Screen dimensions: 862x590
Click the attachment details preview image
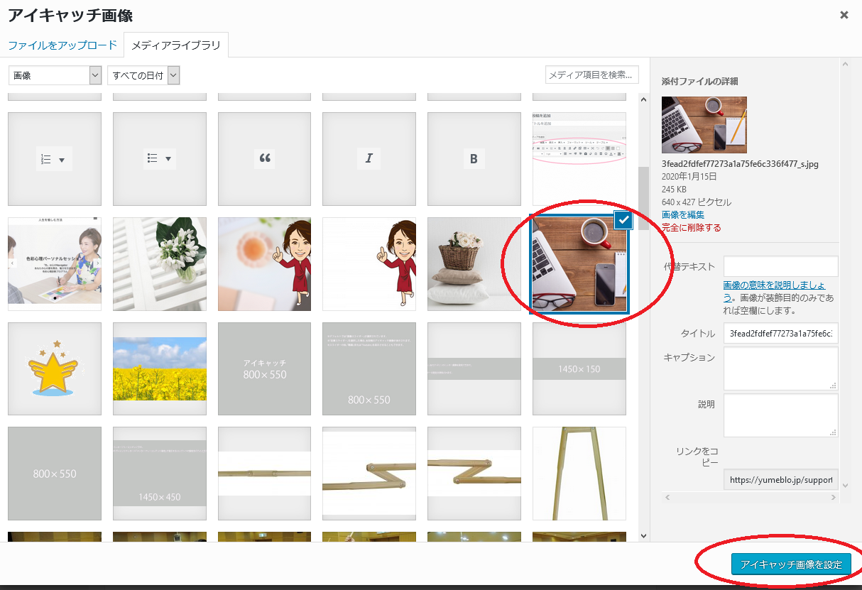pyautogui.click(x=704, y=125)
